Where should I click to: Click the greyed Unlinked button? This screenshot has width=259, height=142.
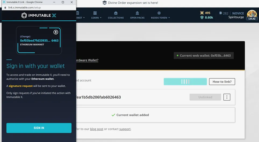[205, 97]
